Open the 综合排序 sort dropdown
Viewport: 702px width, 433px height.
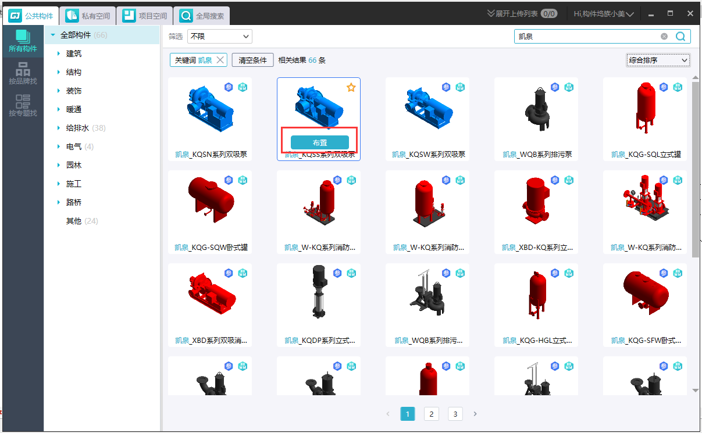click(658, 60)
